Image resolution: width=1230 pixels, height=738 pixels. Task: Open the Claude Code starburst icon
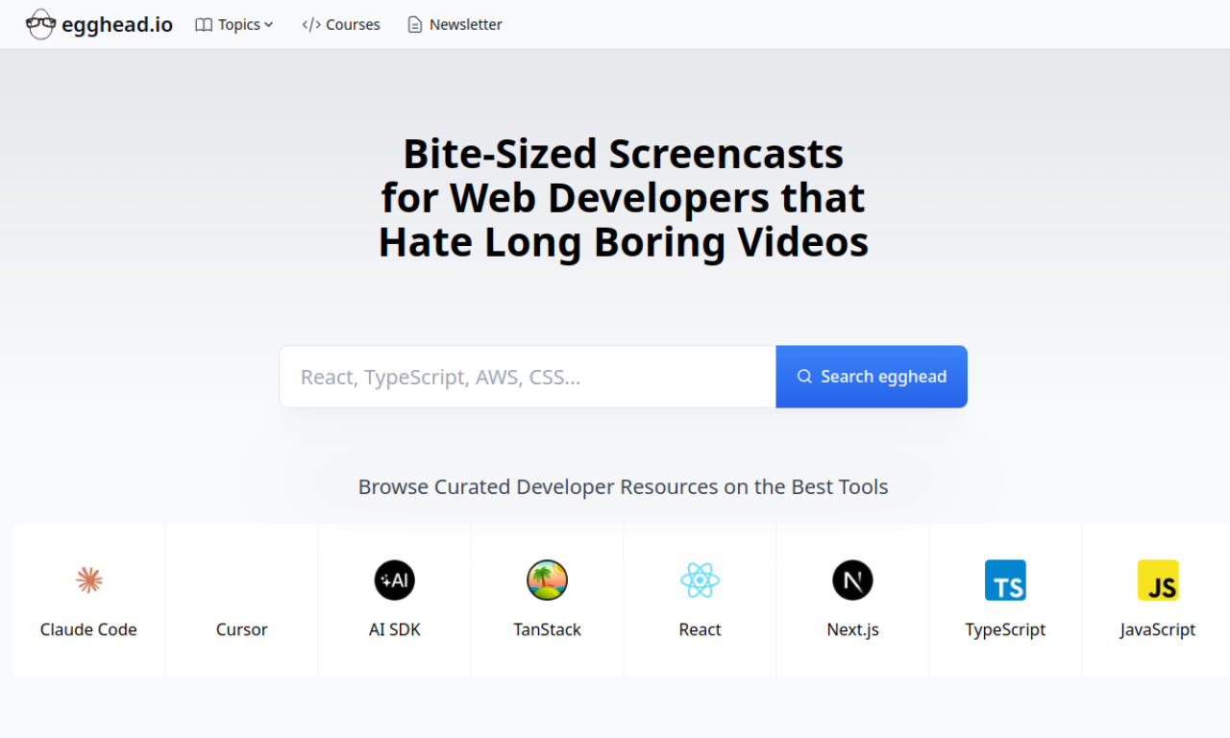pyautogui.click(x=88, y=580)
